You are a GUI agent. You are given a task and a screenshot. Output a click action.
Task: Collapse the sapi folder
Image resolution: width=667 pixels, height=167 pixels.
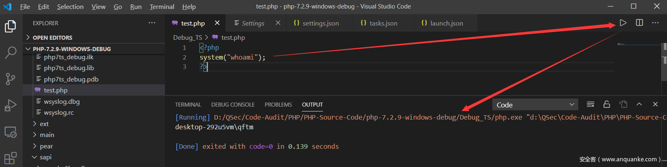pos(45,157)
